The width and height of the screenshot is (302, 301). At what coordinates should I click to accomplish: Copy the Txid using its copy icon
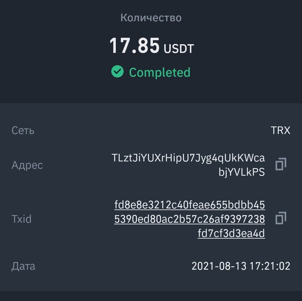point(281,218)
